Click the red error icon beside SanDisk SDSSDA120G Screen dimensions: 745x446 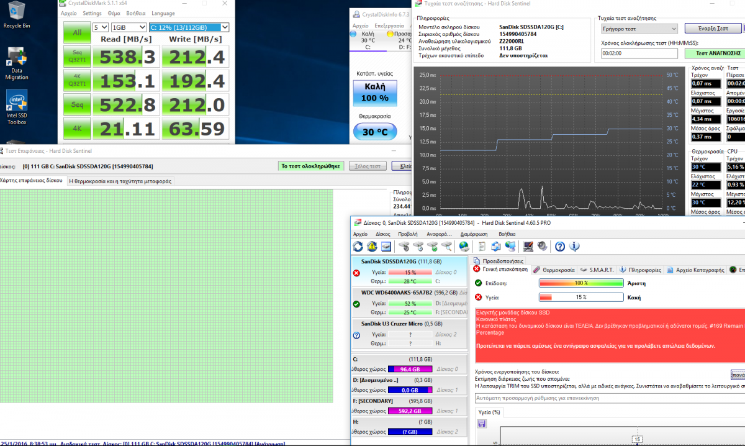point(356,273)
